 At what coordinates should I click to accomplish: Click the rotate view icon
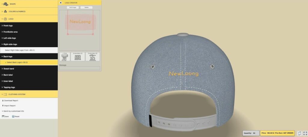[300, 133]
